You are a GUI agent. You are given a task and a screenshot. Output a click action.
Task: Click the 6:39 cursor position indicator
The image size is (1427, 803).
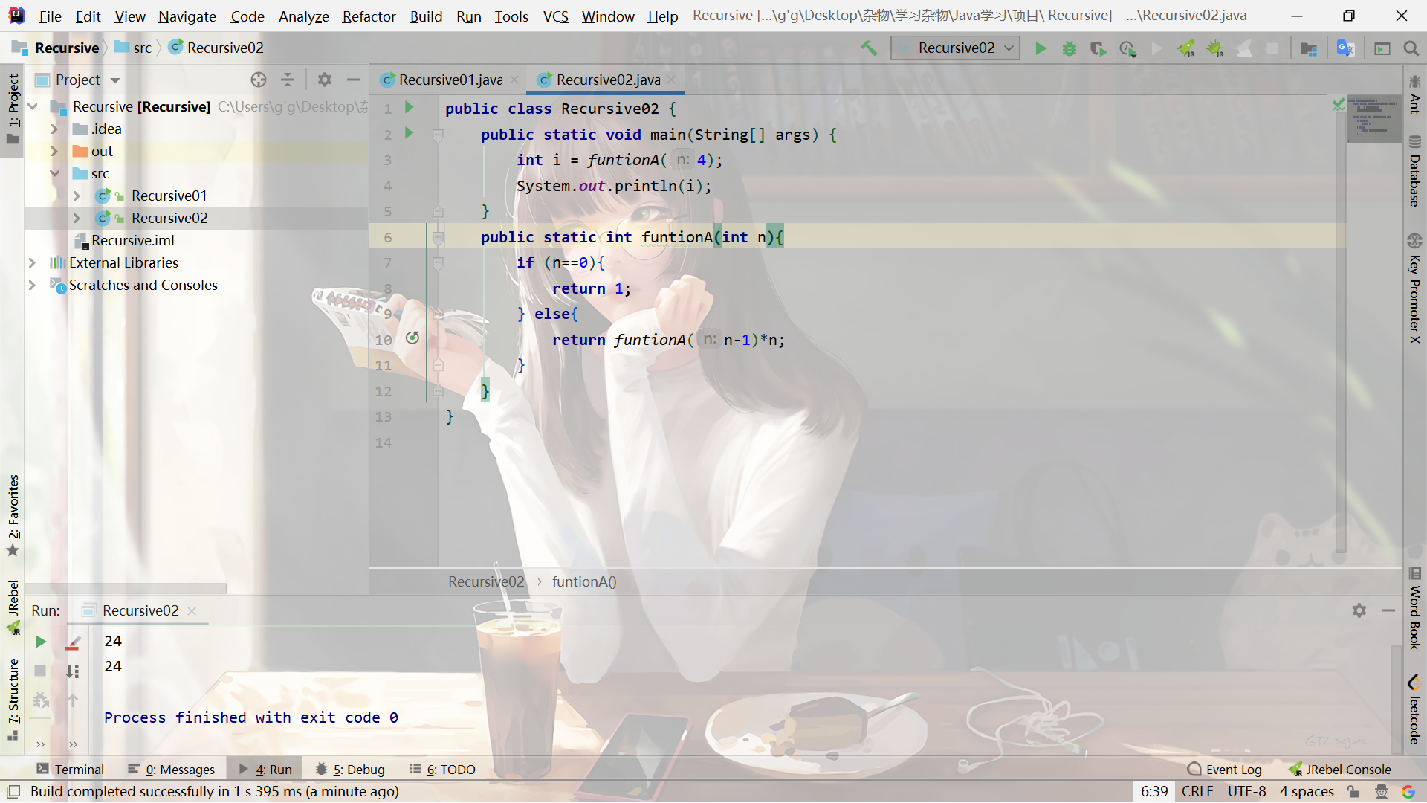tap(1154, 792)
